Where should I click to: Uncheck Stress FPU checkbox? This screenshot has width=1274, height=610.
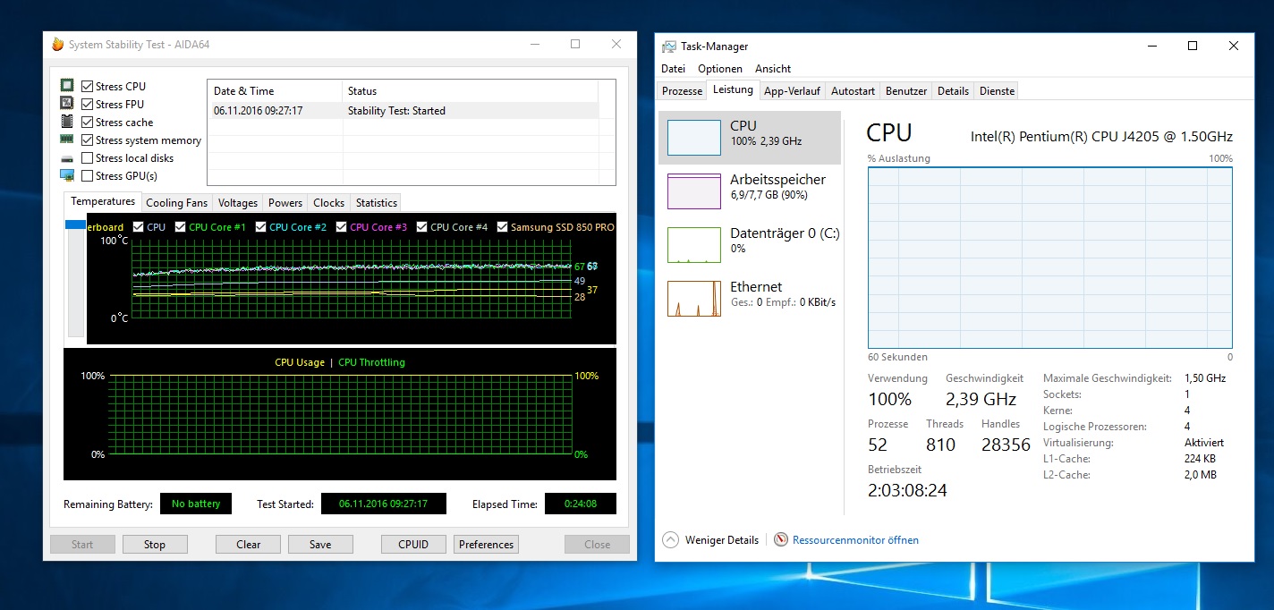coord(87,105)
